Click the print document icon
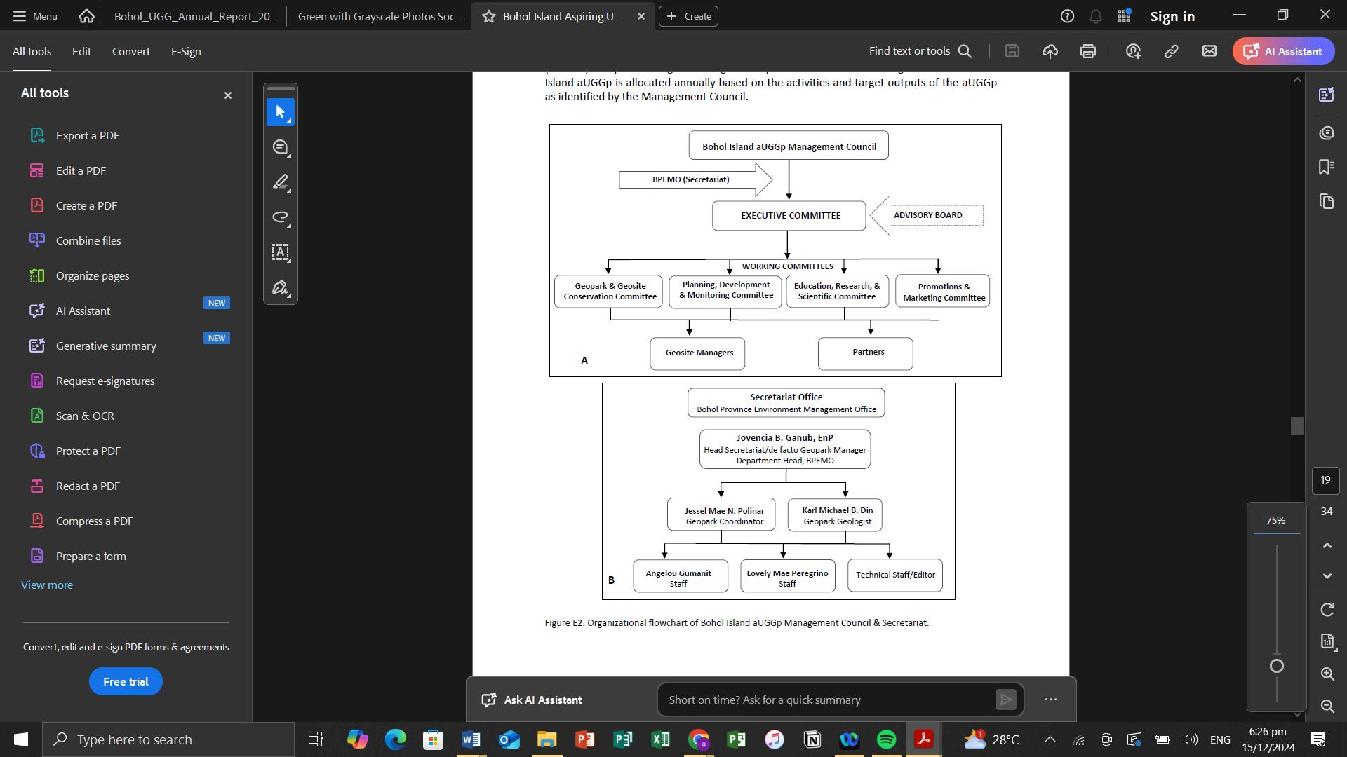The image size is (1347, 757). pos(1087,51)
